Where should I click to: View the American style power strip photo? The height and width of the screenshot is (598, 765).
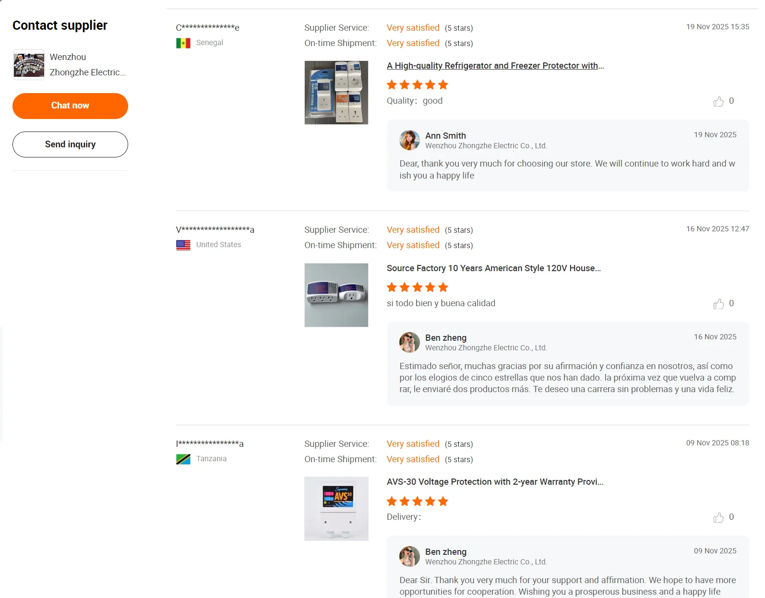tap(336, 295)
